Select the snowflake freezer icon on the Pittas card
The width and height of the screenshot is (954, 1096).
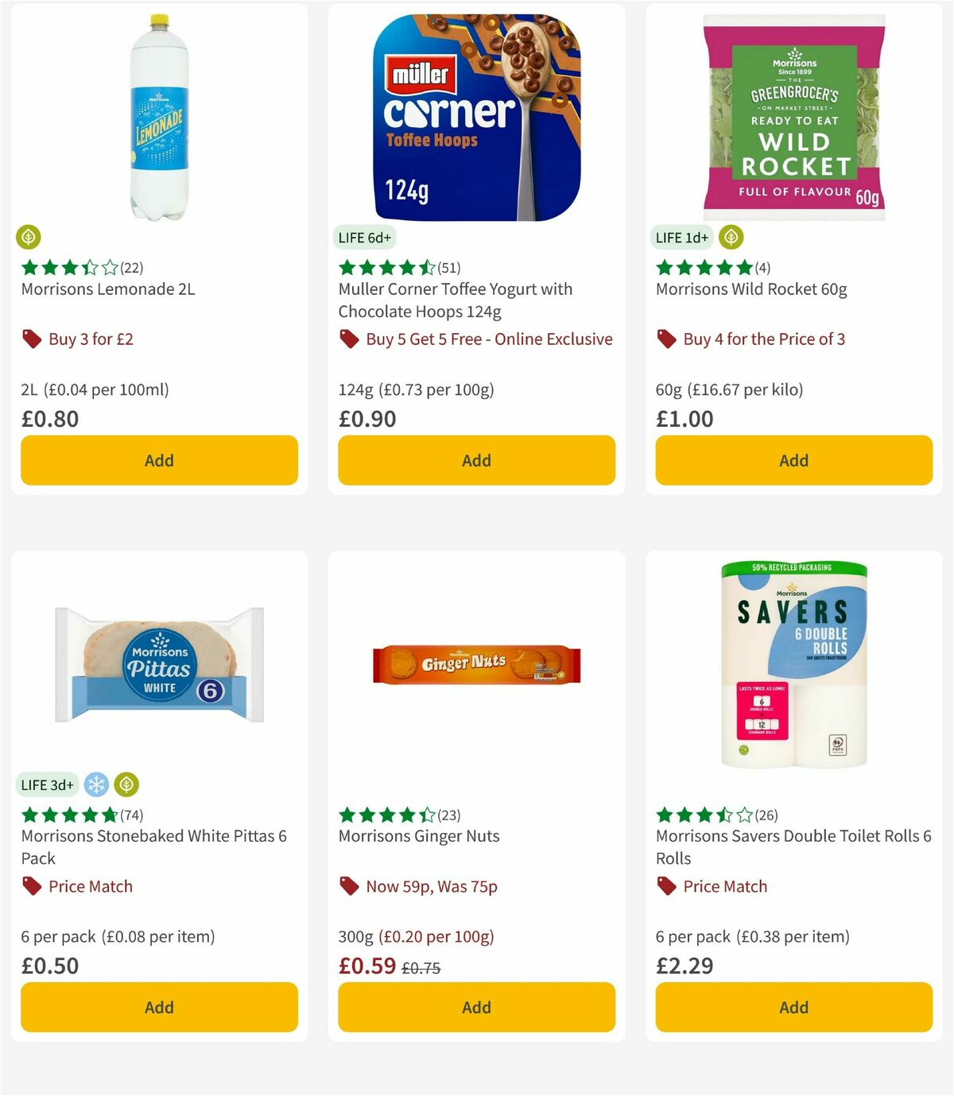coord(95,784)
